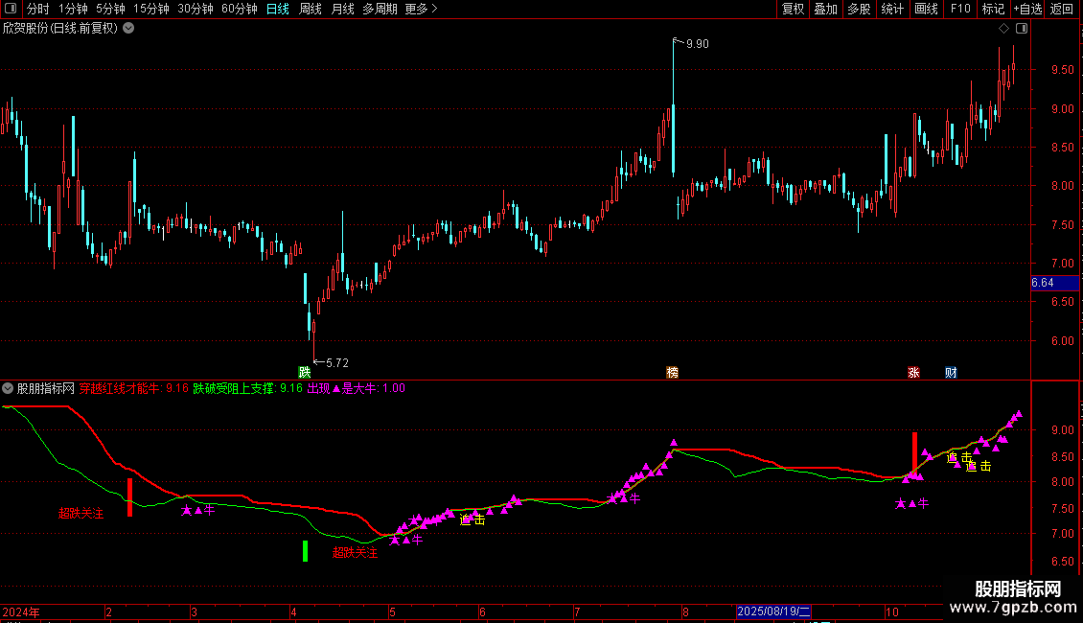This screenshot has width=1083, height=623.
Task: Click the diamond icon in the chart header
Action: pyautogui.click(x=1003, y=29)
